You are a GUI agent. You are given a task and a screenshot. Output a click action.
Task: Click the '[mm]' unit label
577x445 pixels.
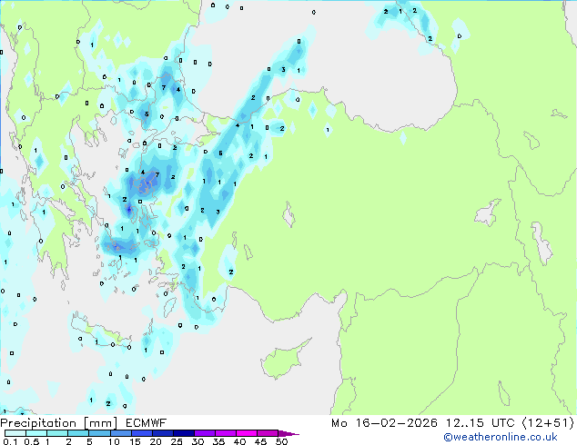[100, 423]
